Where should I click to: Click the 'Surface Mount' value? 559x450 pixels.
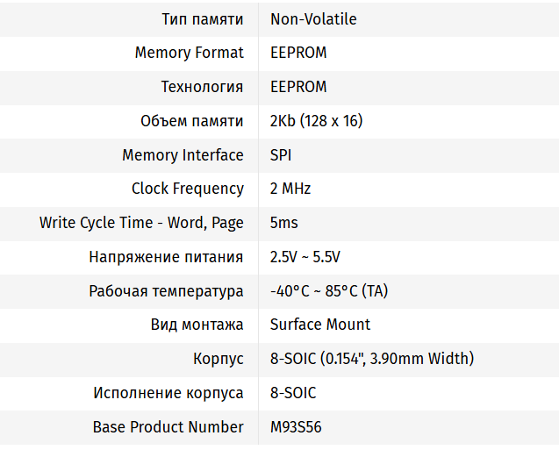click(320, 325)
